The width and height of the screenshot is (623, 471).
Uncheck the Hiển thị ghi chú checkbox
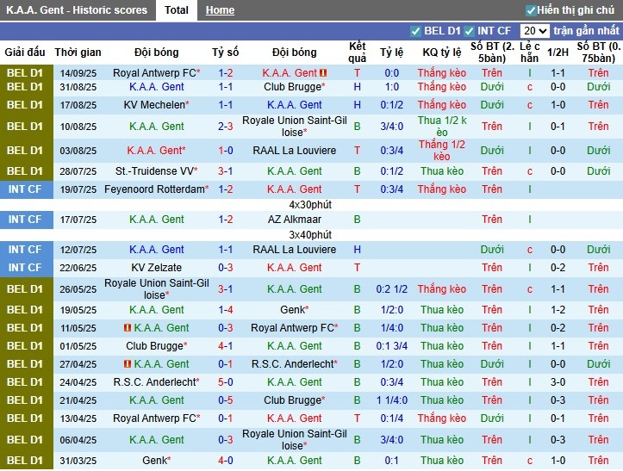pyautogui.click(x=531, y=10)
